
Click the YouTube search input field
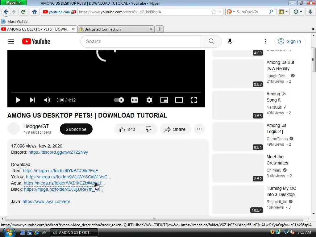pyautogui.click(x=141, y=42)
